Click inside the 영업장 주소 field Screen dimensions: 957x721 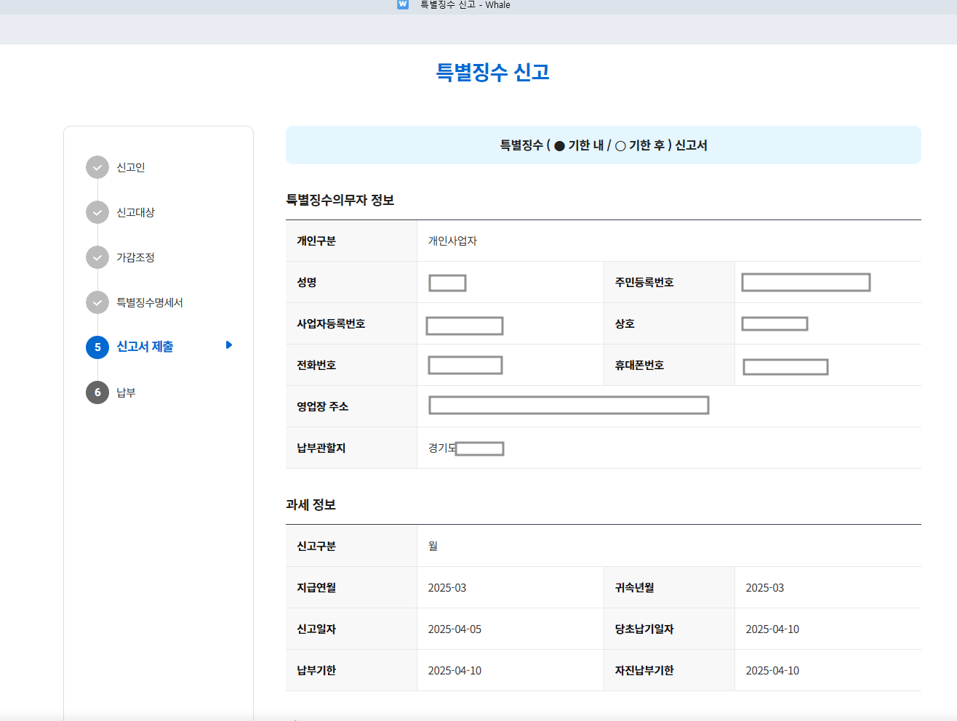click(568, 406)
